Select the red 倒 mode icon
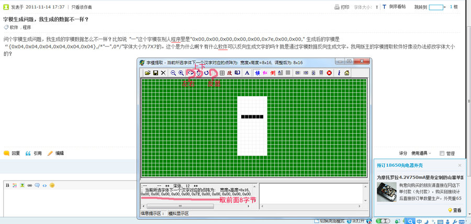 click(x=273, y=73)
